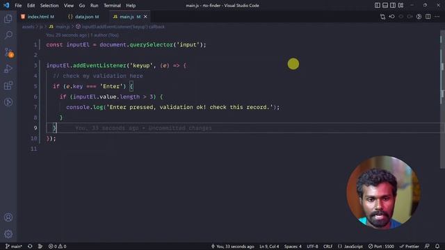Click the dimmed next change icon
445x250 pixels.
coord(400,17)
